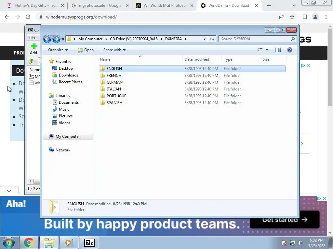Image resolution: width=333 pixels, height=249 pixels.
Task: Select Network in navigation pane
Action: click(63, 150)
